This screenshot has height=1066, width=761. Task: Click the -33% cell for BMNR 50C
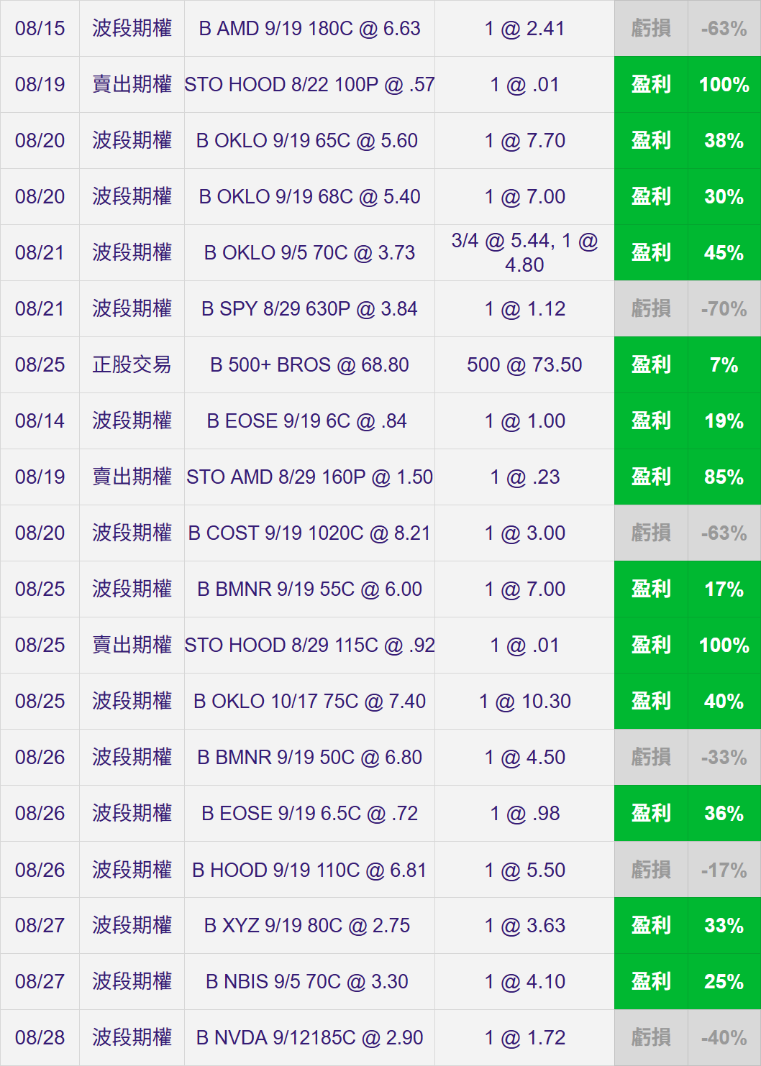click(x=724, y=758)
